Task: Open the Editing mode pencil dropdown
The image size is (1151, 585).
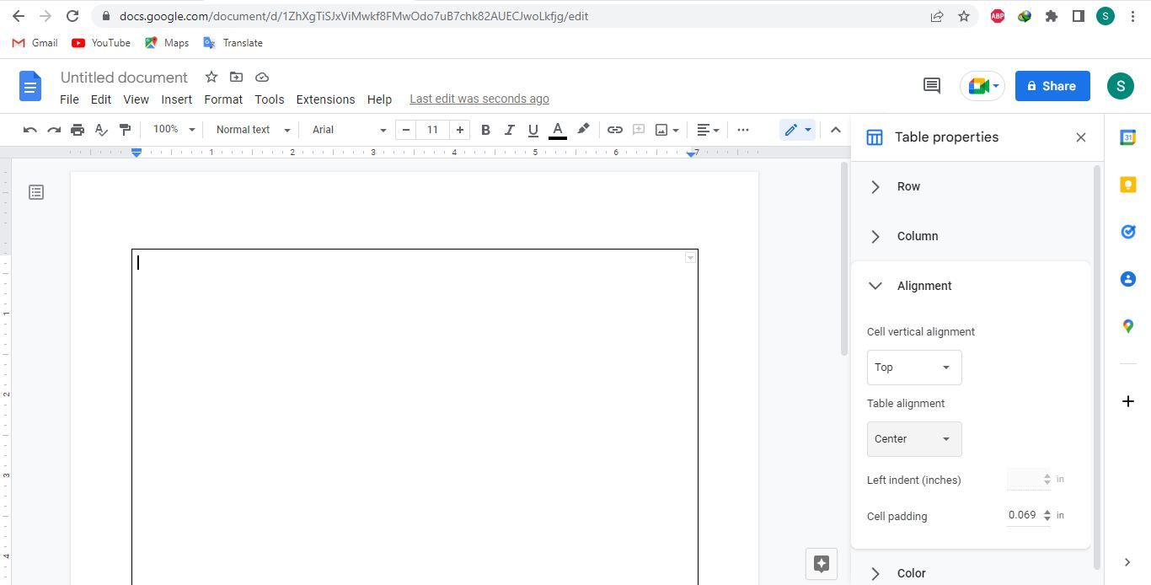Action: [x=797, y=130]
